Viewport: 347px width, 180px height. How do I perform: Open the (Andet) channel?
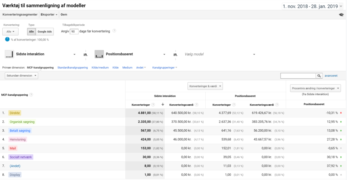coord(15,166)
